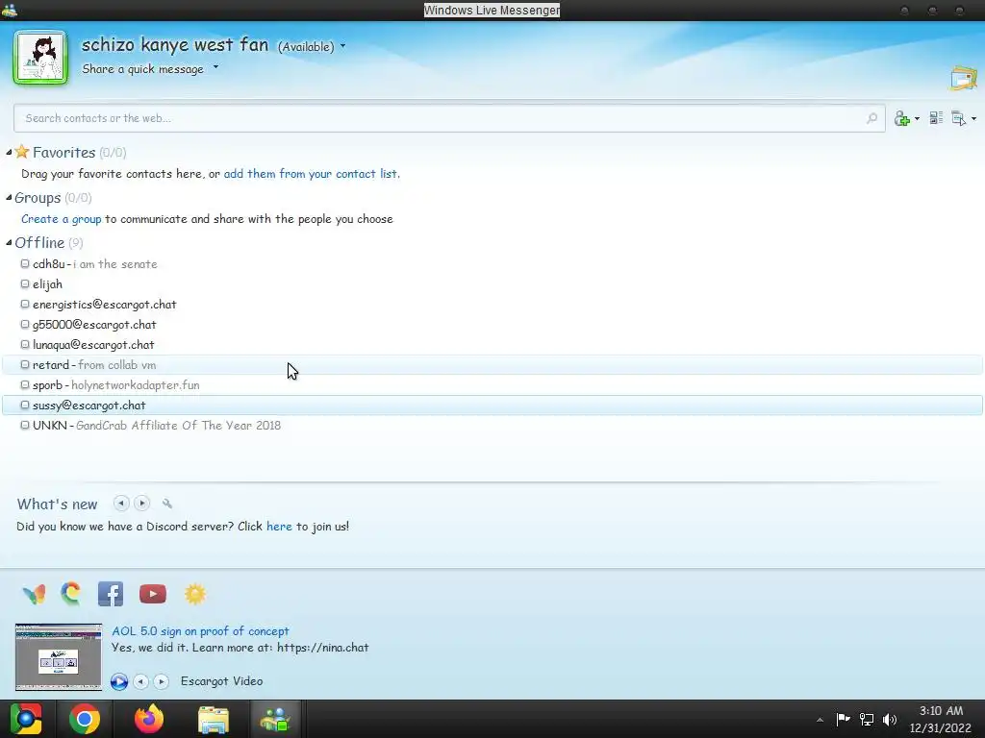Viewport: 985px width, 738px height.
Task: Click the Share a quick message text
Action: (142, 69)
